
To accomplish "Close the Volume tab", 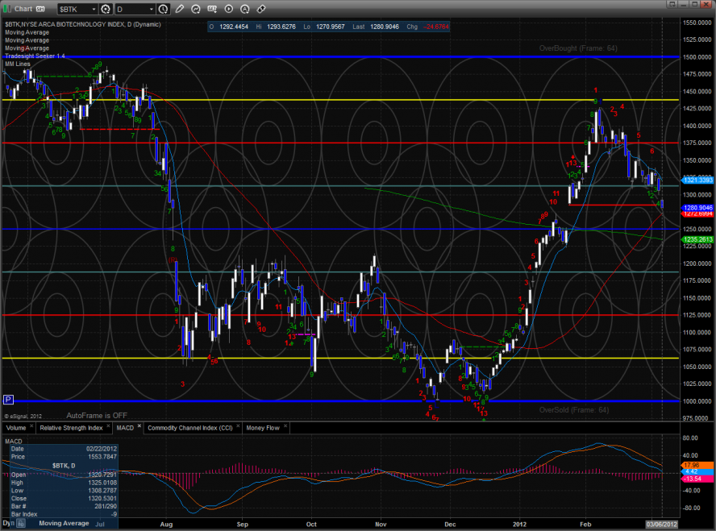I will click(31, 425).
